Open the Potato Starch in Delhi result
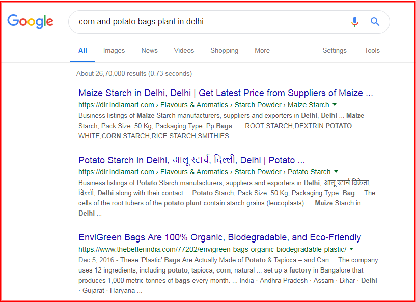Image resolution: width=416 pixels, height=302 pixels. [x=191, y=160]
